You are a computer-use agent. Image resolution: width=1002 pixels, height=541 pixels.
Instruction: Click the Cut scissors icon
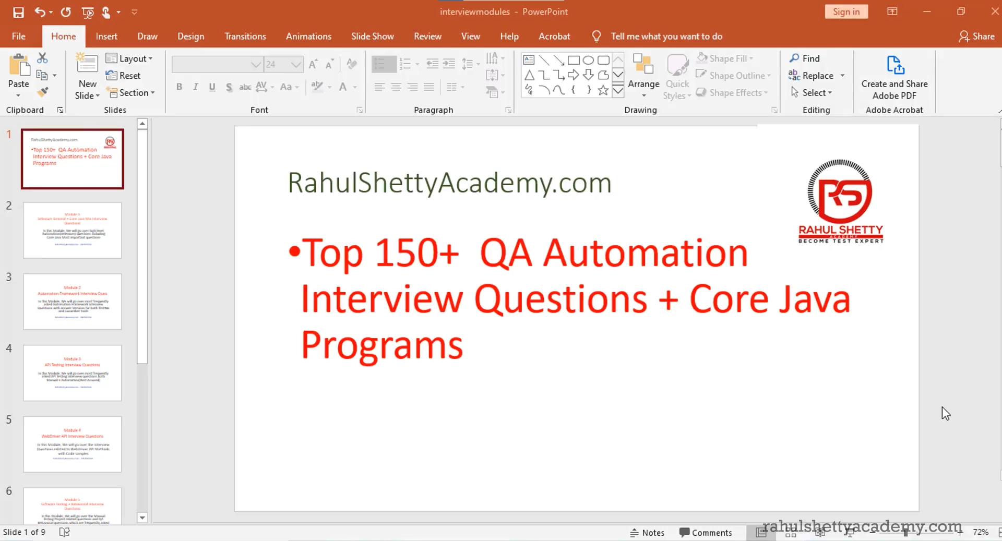click(43, 58)
